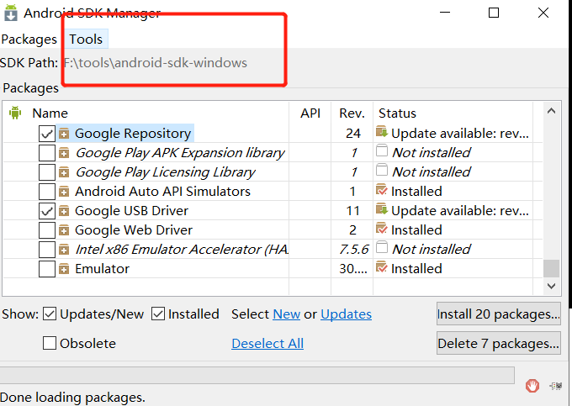This screenshot has height=406, width=572.
Task: Click installed status icon for Google Web Driver
Action: pos(382,228)
